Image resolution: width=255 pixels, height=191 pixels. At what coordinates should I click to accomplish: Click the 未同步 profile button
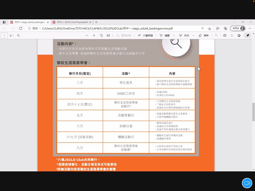point(238,29)
